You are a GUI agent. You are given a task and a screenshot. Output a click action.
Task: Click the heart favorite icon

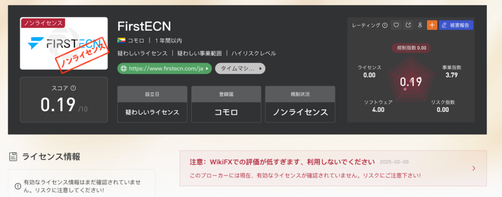pos(396,25)
